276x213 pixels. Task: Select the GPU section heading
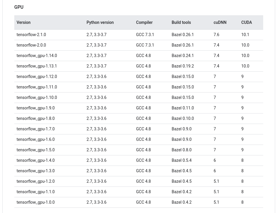tap(19, 7)
